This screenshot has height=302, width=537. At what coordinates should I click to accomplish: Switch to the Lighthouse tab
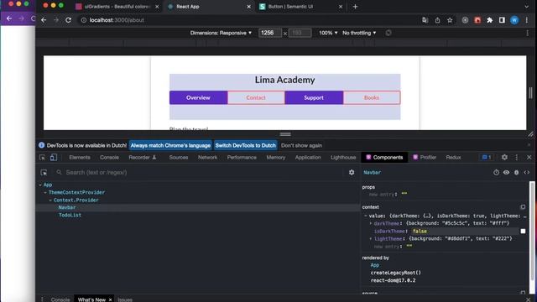coord(343,158)
